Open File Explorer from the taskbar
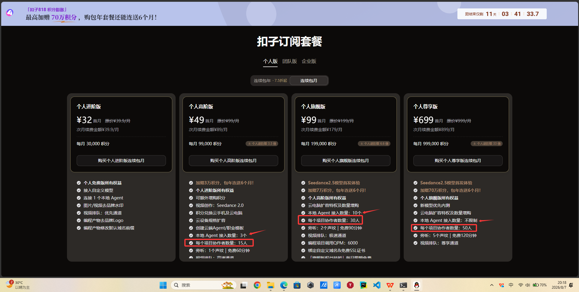 coord(270,285)
